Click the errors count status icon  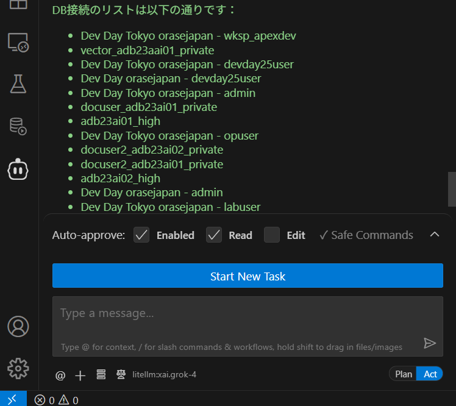(45, 400)
